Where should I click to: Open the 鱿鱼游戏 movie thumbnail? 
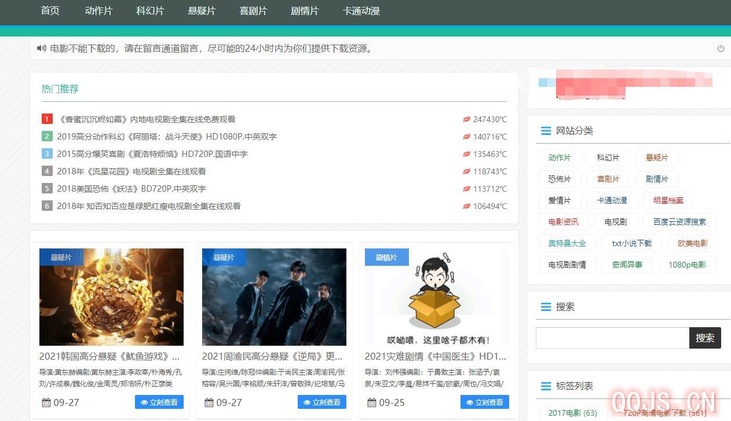[x=111, y=297]
